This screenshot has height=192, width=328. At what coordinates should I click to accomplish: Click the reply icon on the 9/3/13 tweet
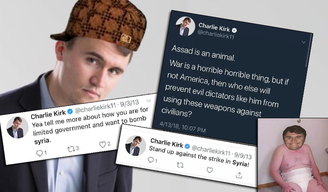[x=39, y=153]
